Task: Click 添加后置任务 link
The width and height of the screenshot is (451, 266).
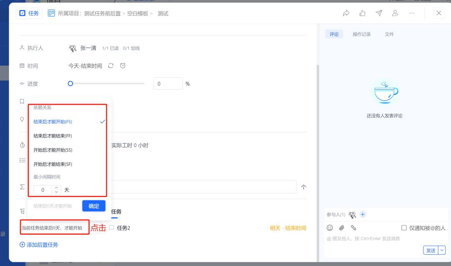Action: (x=39, y=245)
